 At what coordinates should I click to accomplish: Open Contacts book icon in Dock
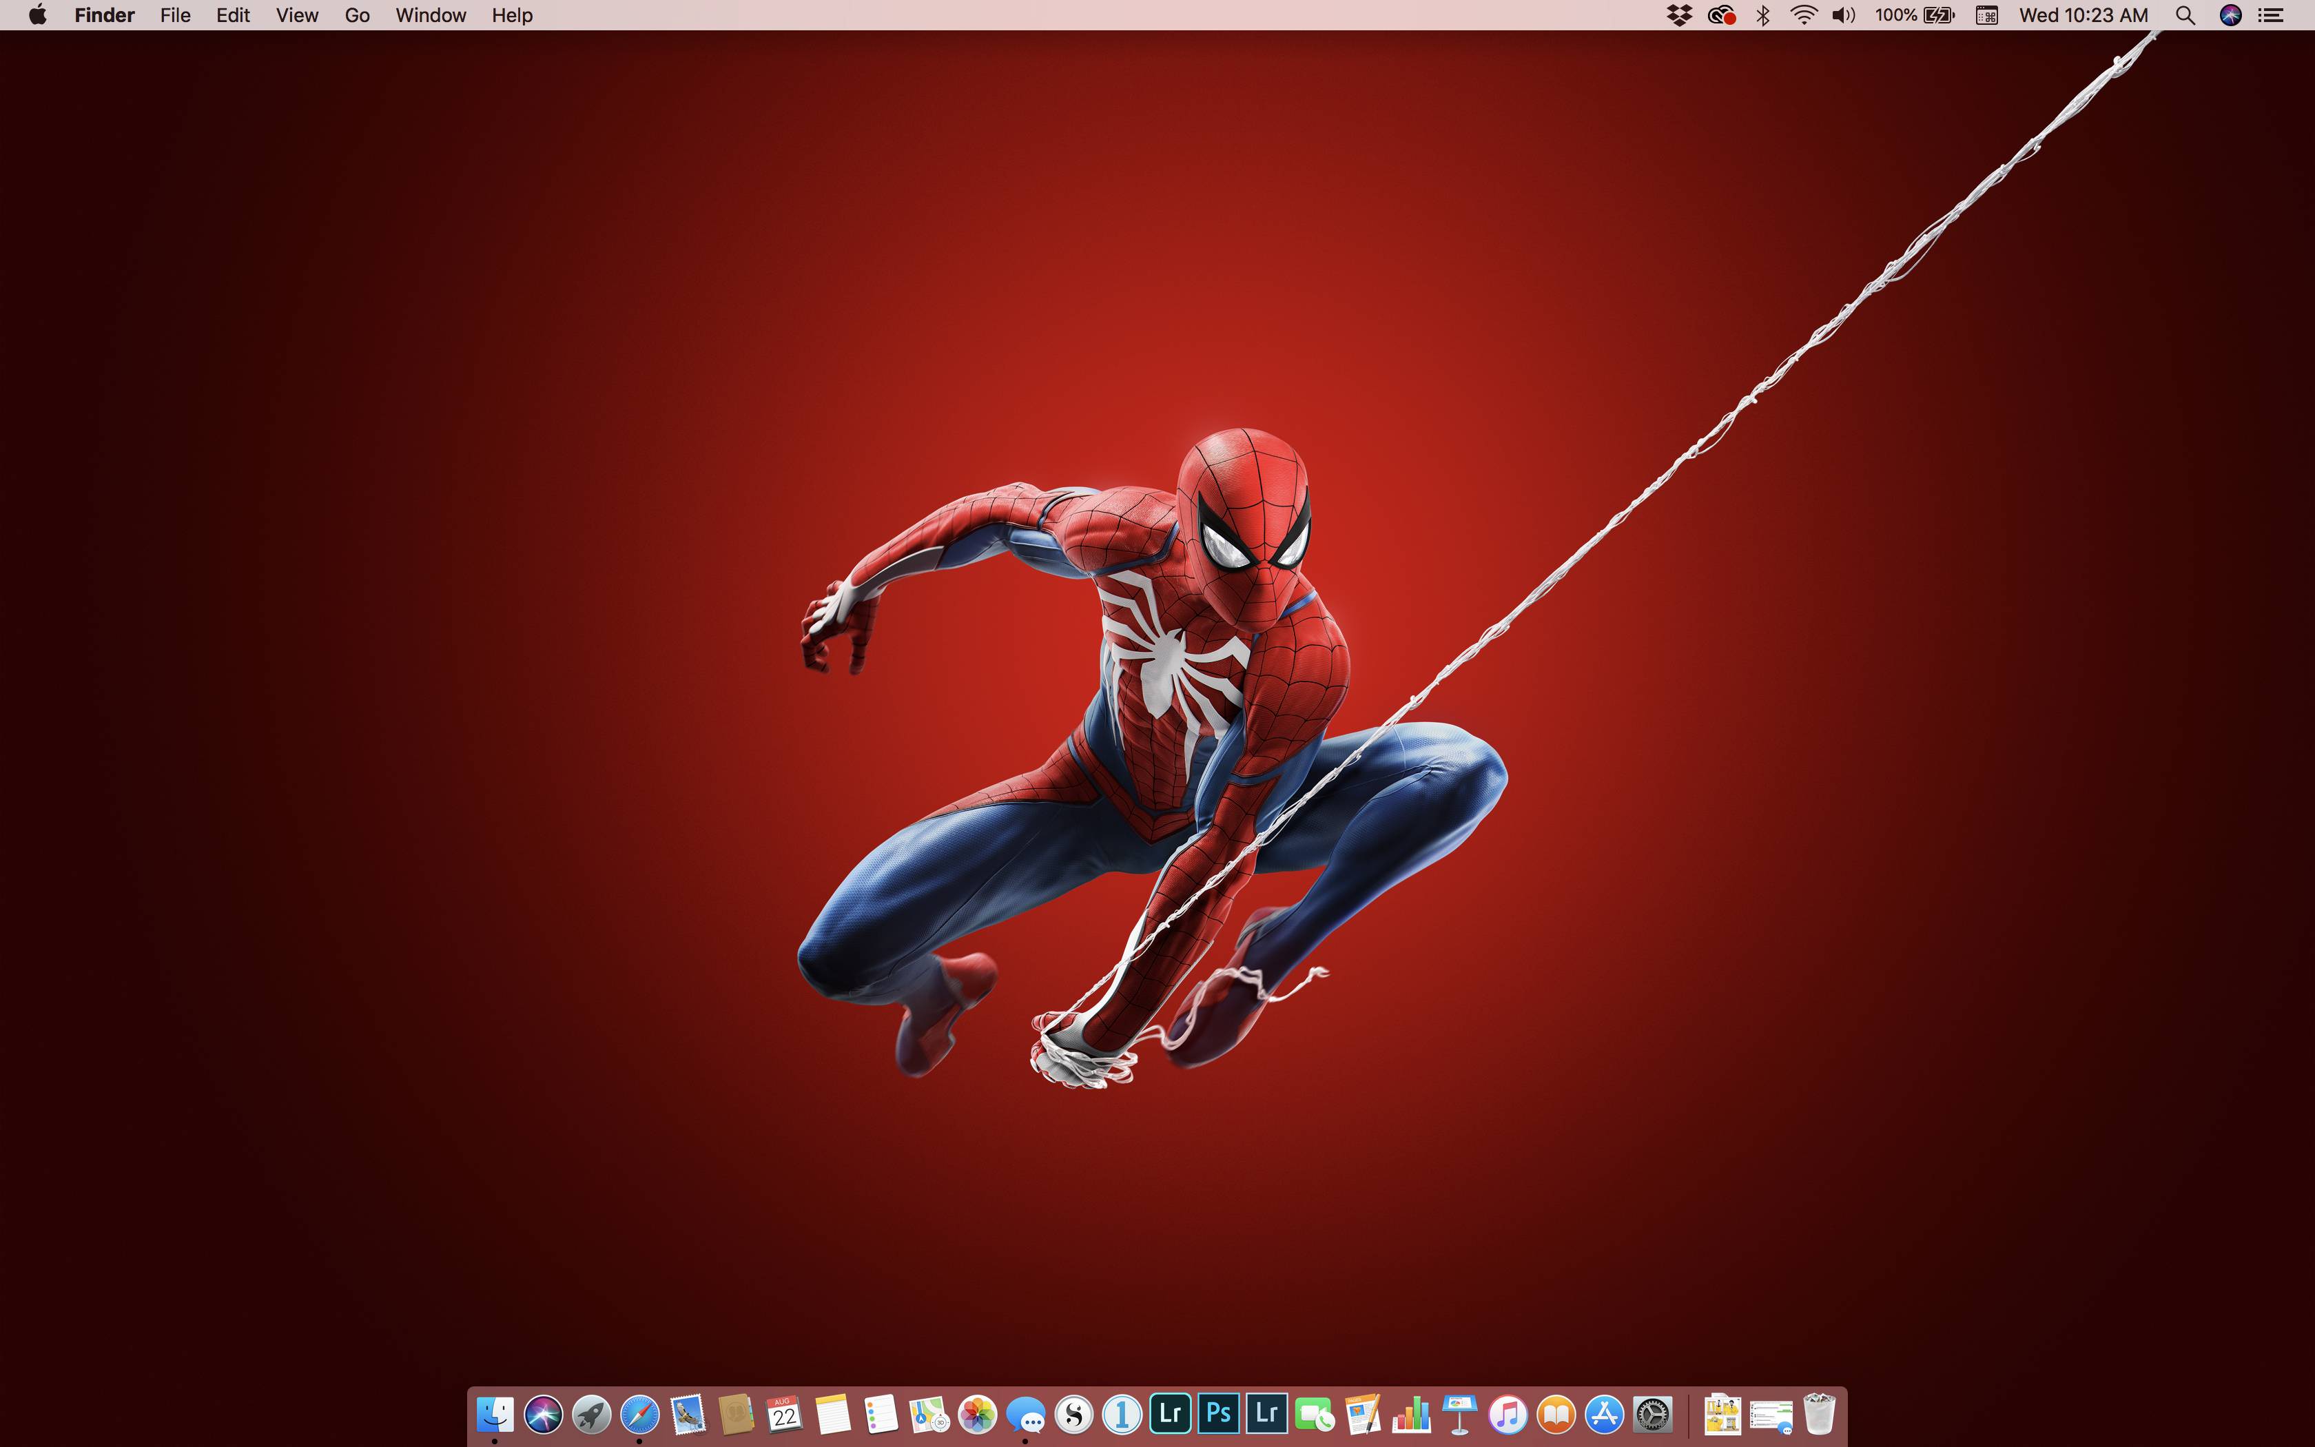[x=737, y=1413]
